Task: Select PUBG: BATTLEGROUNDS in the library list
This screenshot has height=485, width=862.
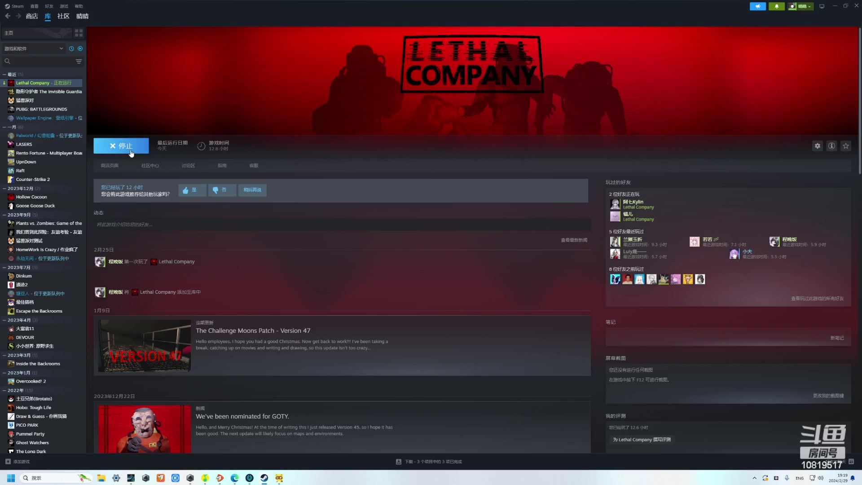Action: tap(41, 109)
